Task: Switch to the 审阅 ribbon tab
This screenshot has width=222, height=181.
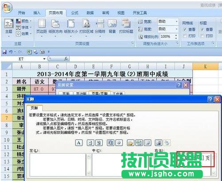Action: coord(105,13)
